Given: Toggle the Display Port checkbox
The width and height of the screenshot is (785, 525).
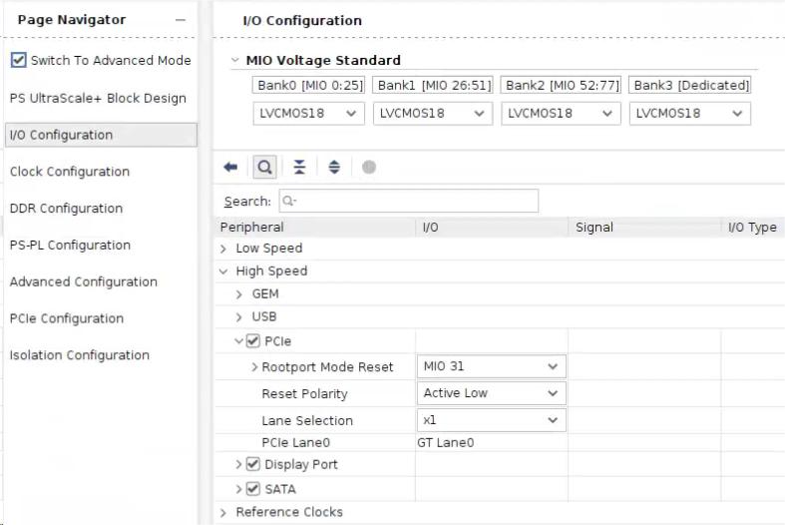Looking at the screenshot, I should click(x=252, y=464).
